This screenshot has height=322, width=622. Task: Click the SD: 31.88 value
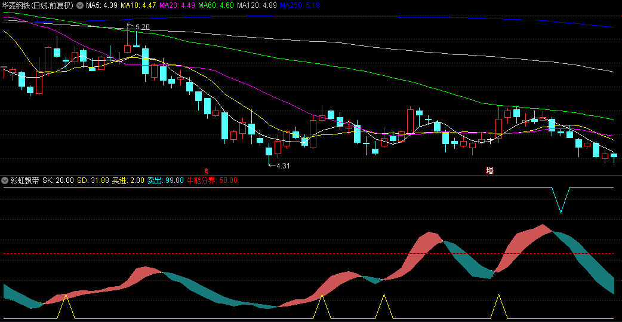coord(93,180)
